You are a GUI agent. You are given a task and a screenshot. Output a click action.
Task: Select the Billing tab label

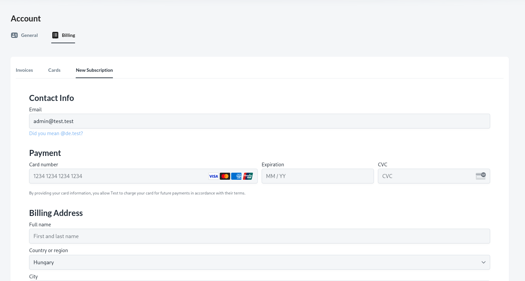68,35
